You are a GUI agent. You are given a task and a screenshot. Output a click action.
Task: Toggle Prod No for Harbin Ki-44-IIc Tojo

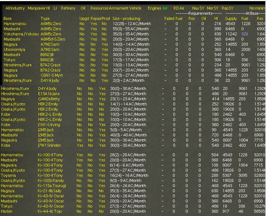click(x=101, y=211)
